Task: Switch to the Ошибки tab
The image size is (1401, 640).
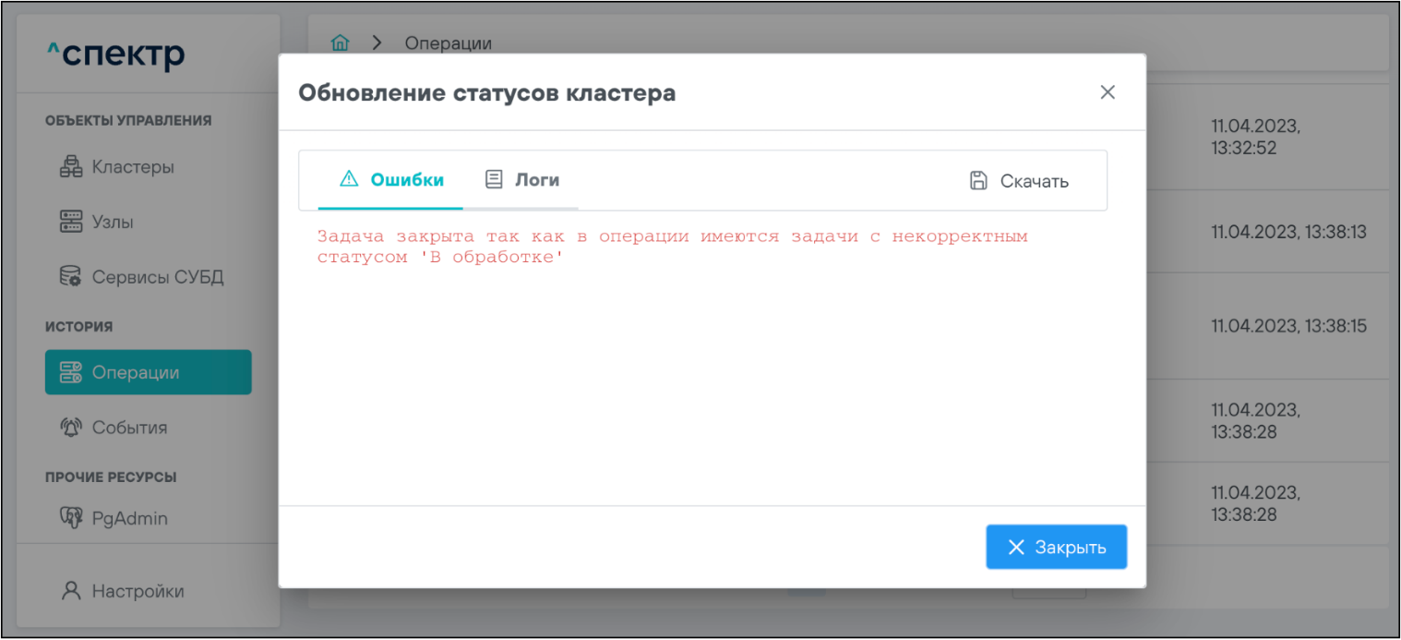Action: (x=391, y=180)
